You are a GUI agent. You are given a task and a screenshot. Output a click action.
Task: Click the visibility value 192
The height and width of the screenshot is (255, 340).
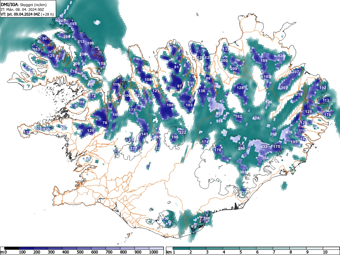click(323, 88)
